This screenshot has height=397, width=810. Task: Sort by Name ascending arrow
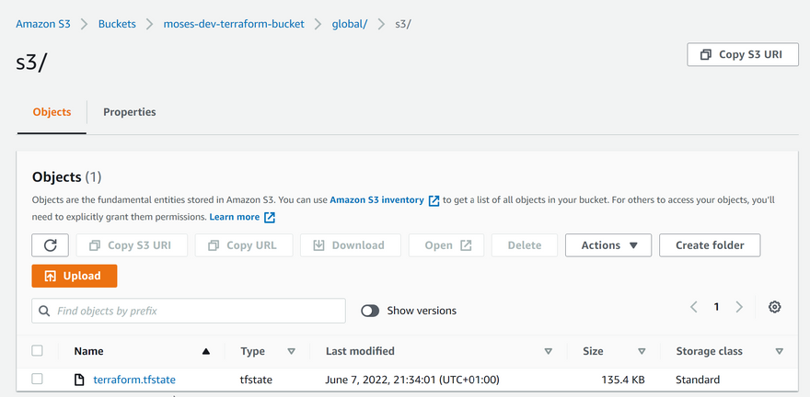click(205, 351)
